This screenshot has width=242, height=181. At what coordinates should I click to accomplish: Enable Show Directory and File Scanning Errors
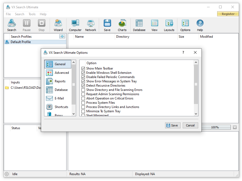(x=83, y=90)
